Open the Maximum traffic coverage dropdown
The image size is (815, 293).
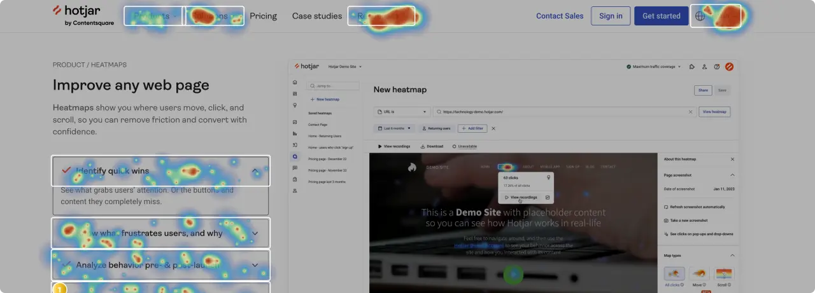coord(654,66)
